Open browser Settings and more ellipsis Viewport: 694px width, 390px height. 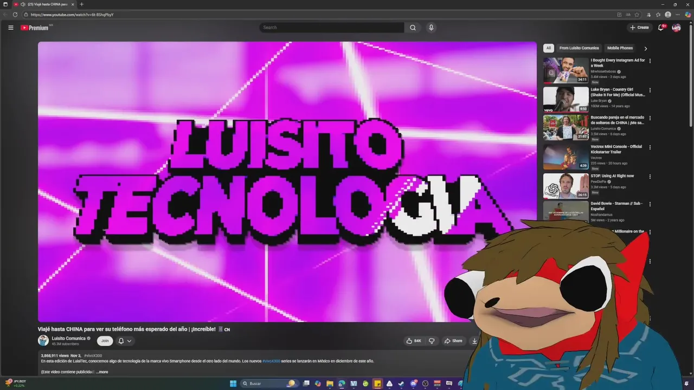tap(678, 15)
